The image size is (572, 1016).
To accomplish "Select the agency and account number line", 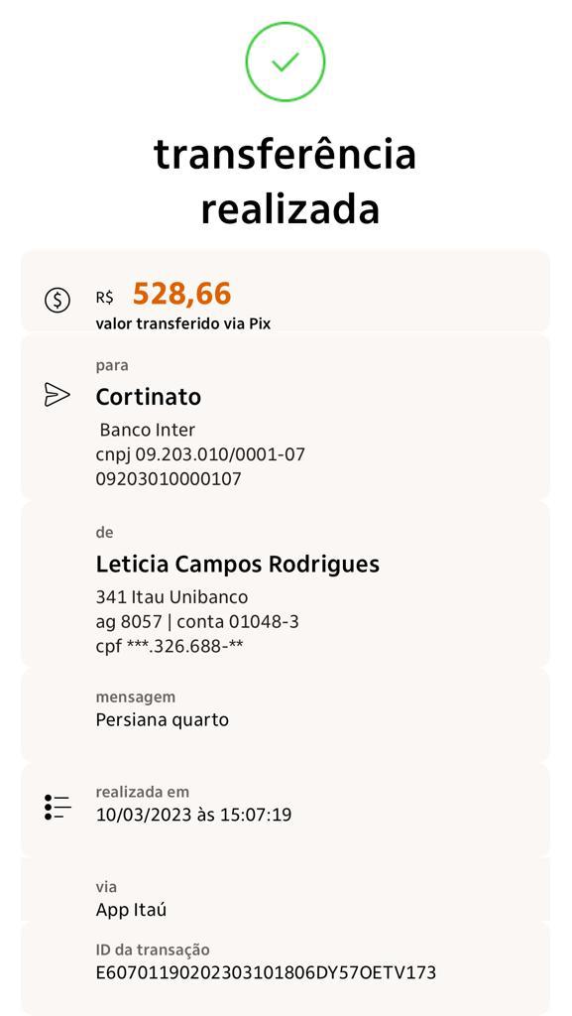I will (x=197, y=622).
